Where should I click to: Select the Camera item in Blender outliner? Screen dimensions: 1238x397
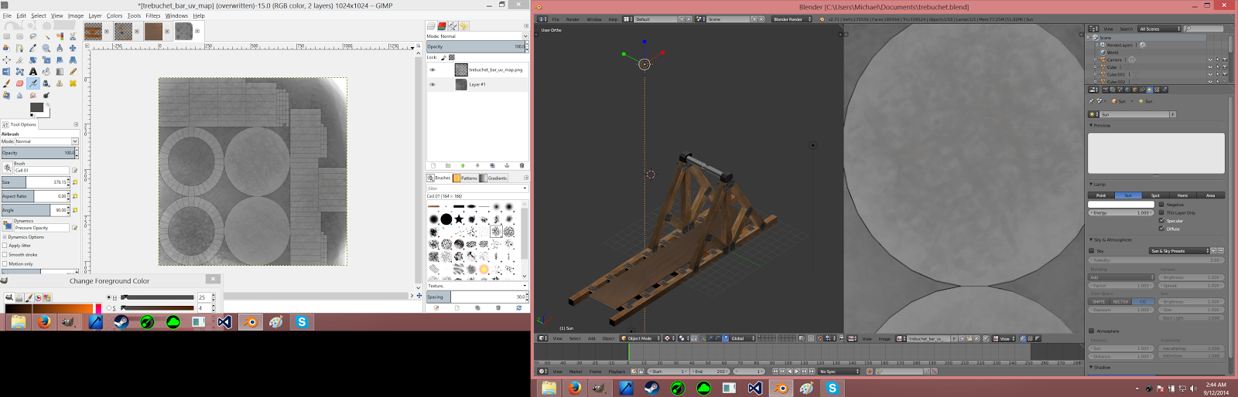pos(1114,59)
